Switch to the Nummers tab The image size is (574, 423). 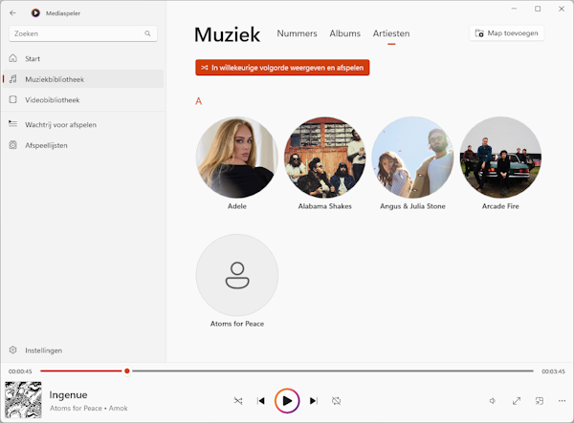point(297,33)
